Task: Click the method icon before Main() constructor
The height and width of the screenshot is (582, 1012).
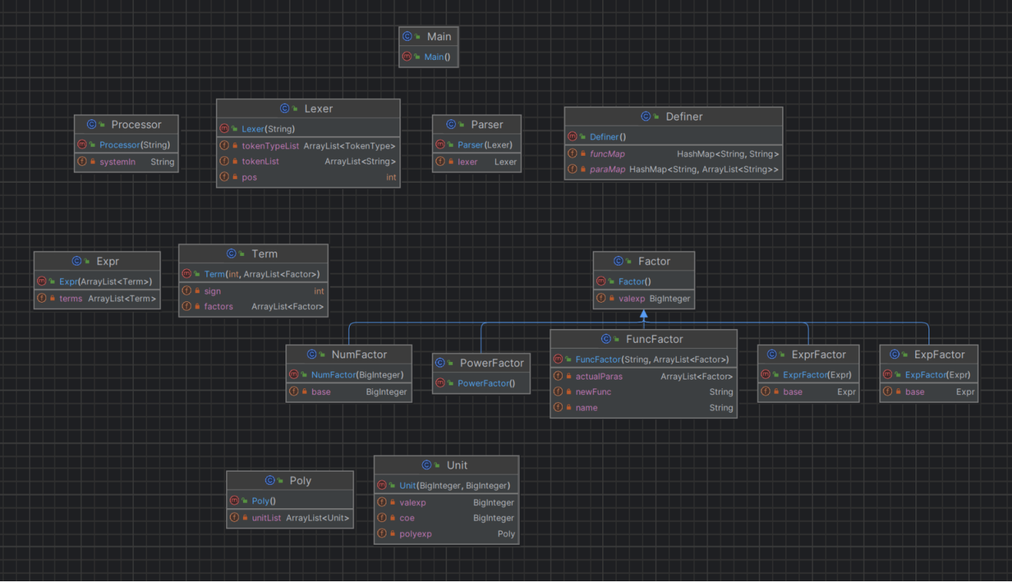Action: (x=407, y=57)
